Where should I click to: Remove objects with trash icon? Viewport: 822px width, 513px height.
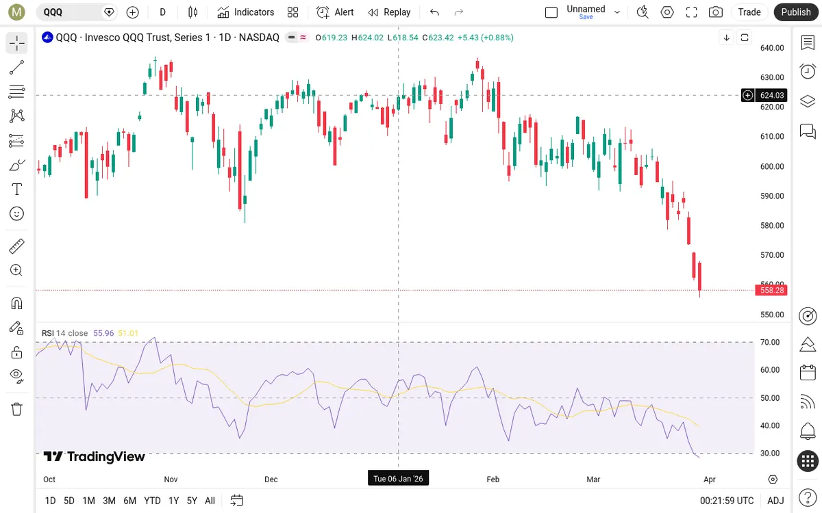pos(17,409)
